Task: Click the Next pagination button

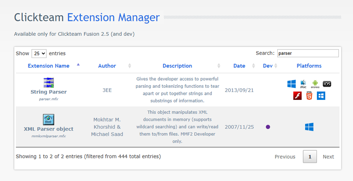Action: coord(328,157)
